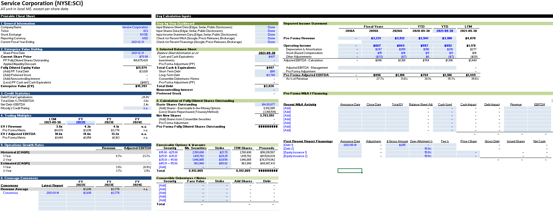
Task: Click the Current Fiscal Year Ending date cell
Action: pos(137,42)
